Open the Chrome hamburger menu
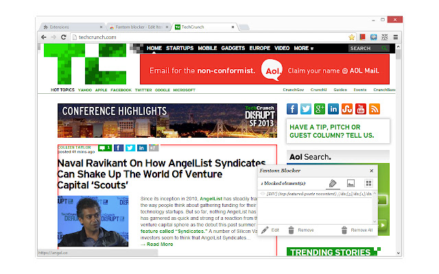The image size is (439, 274). [x=396, y=37]
